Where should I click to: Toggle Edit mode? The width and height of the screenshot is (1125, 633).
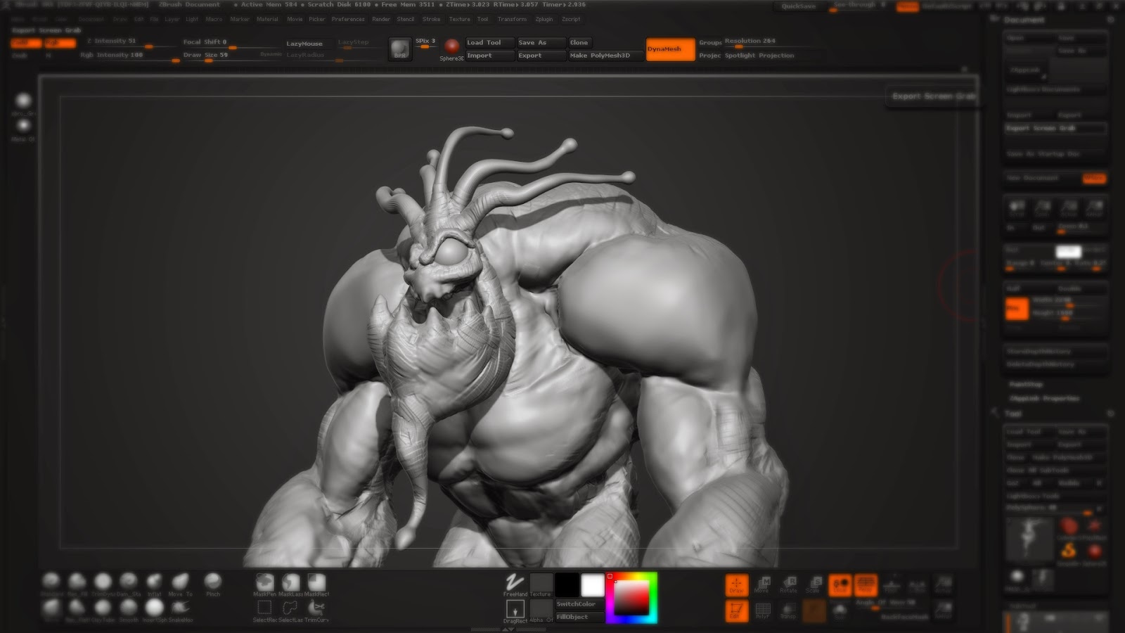[736, 610]
